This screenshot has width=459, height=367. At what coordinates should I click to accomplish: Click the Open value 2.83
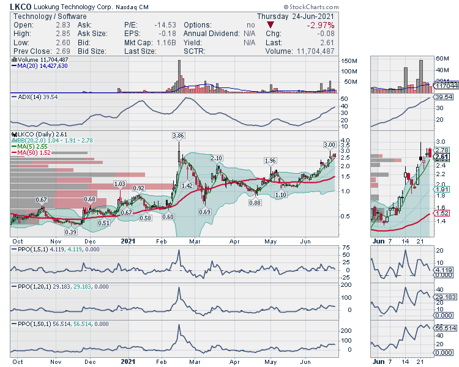pyautogui.click(x=63, y=25)
